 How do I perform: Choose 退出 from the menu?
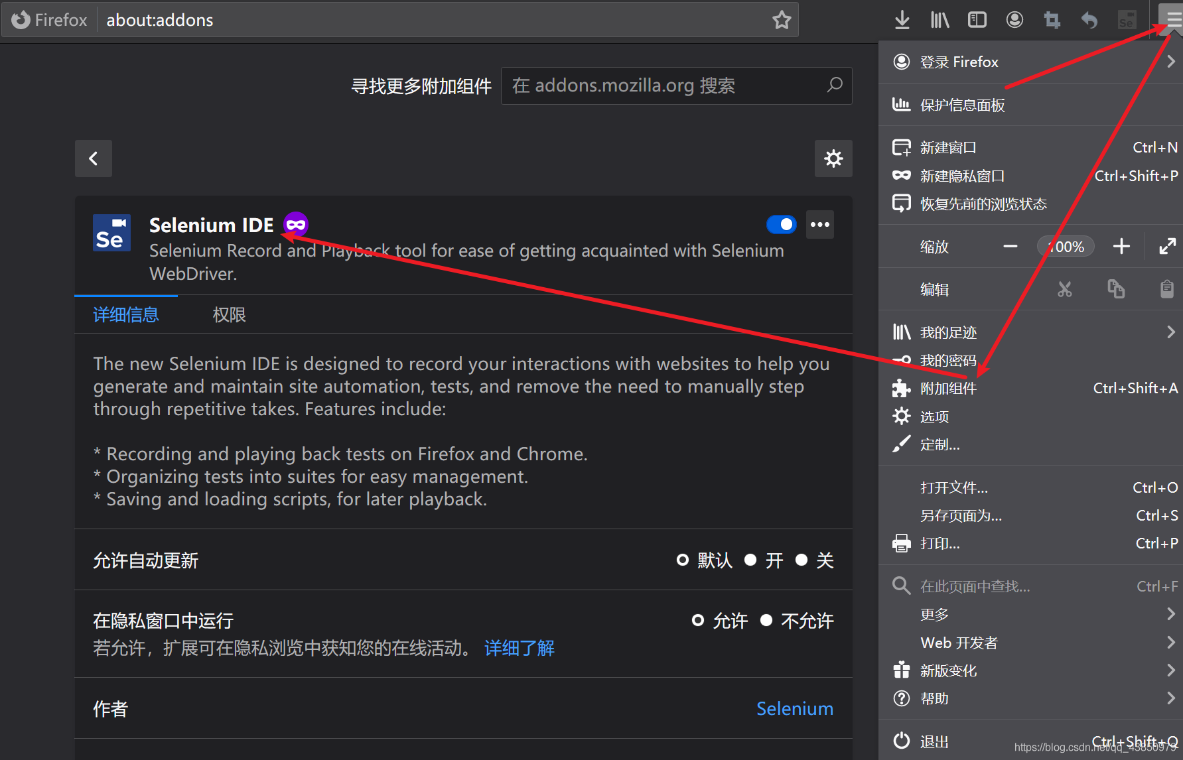[x=1030, y=741]
